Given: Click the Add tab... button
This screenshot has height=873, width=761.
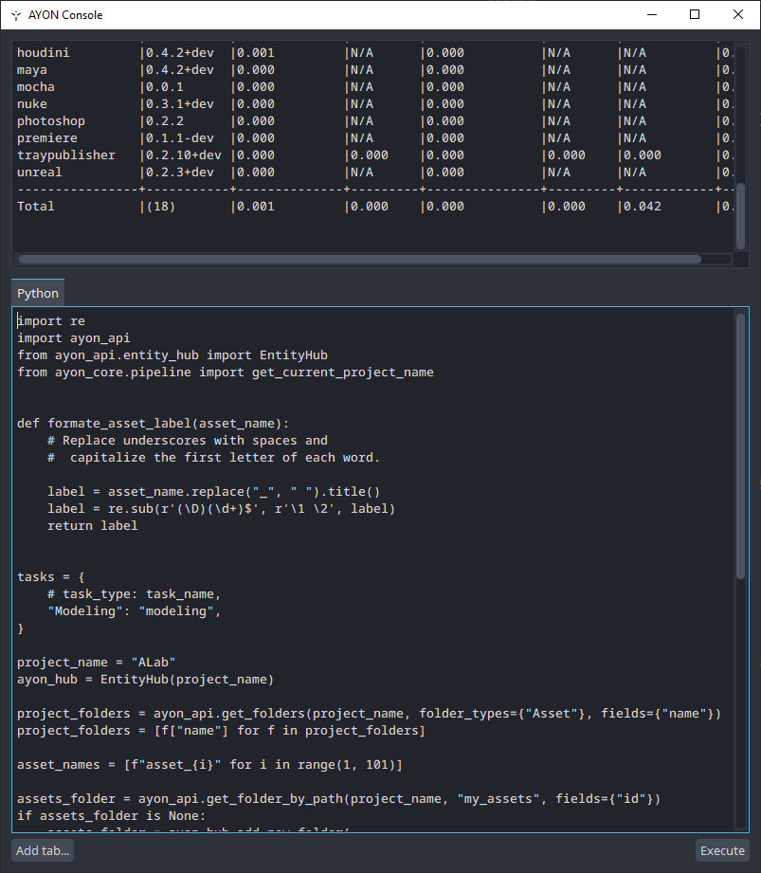Looking at the screenshot, I should pos(43,851).
